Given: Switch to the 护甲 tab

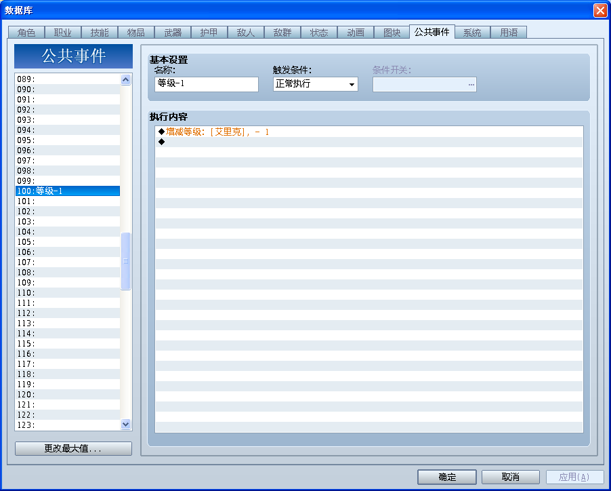Looking at the screenshot, I should [209, 33].
